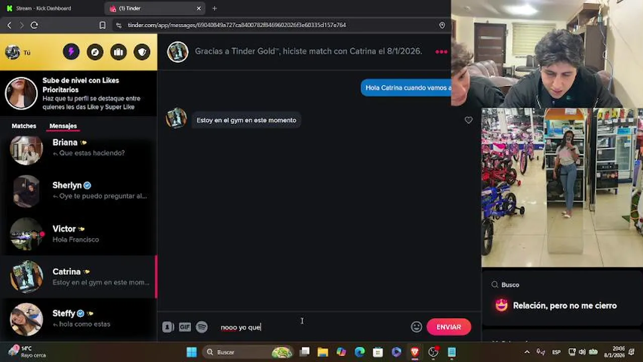The height and width of the screenshot is (362, 643).
Task: Open the volume control in system tray
Action: click(x=582, y=352)
